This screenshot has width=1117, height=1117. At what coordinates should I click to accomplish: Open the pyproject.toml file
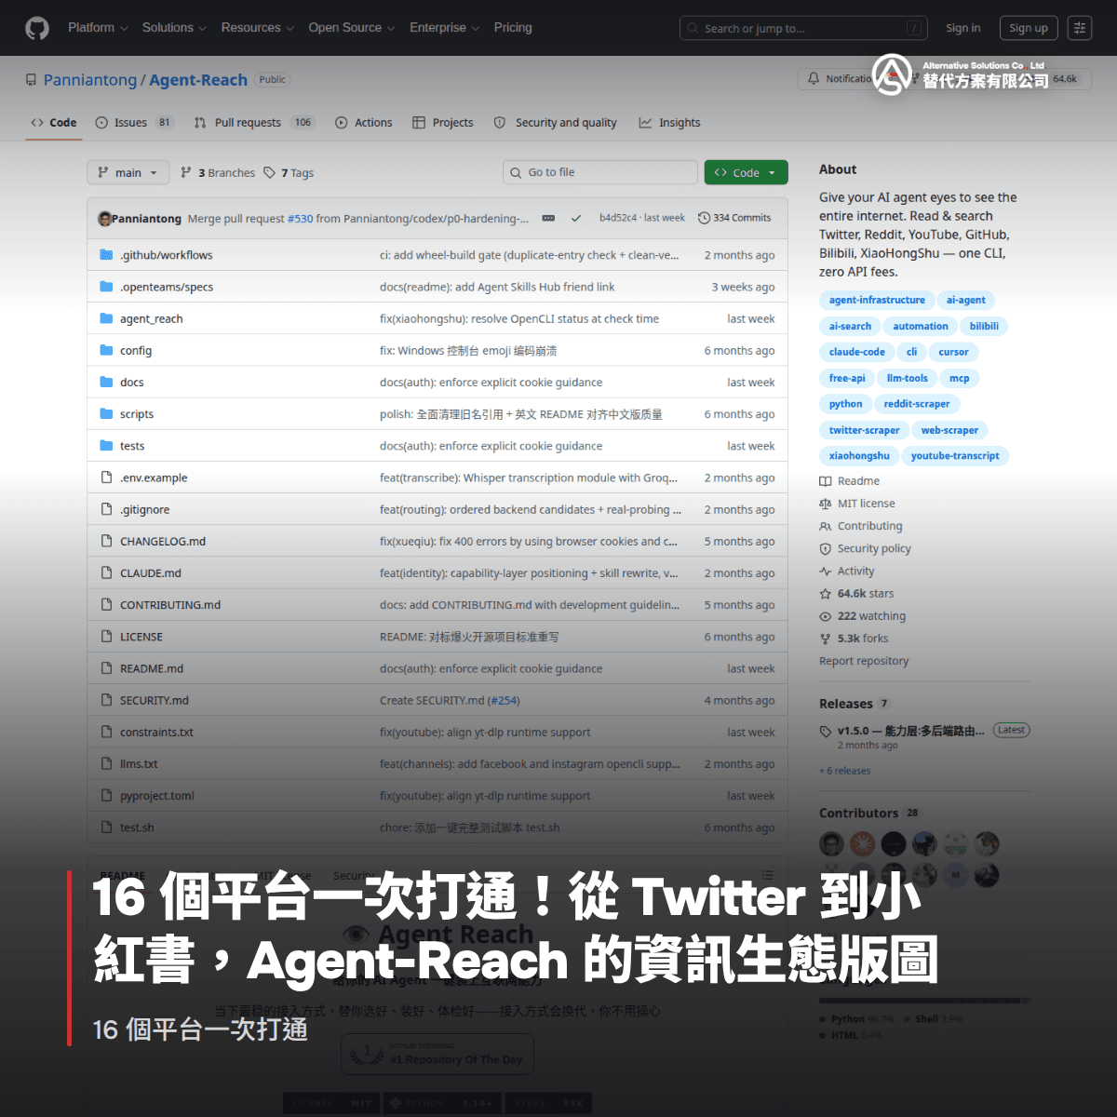pyautogui.click(x=157, y=796)
